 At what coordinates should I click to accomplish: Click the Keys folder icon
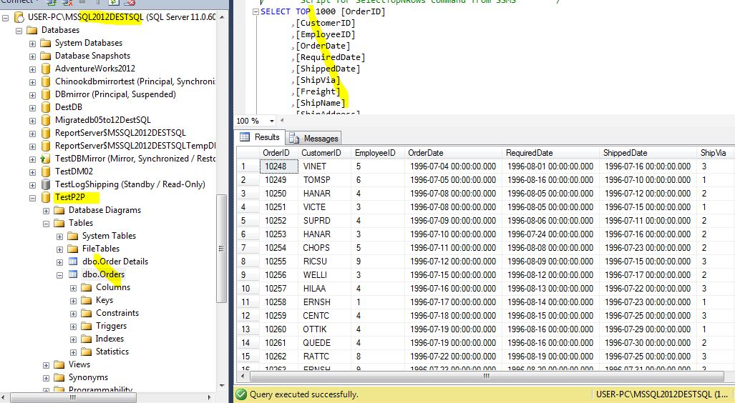pyautogui.click(x=87, y=300)
